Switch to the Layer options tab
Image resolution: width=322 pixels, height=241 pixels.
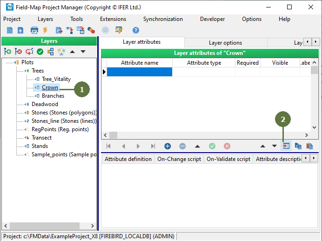point(225,42)
